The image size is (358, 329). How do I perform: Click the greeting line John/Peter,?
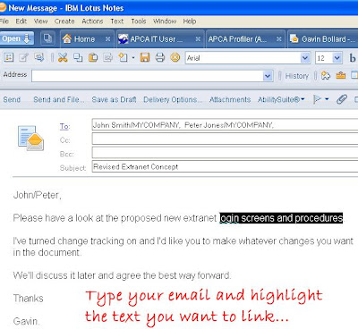pyautogui.click(x=38, y=195)
